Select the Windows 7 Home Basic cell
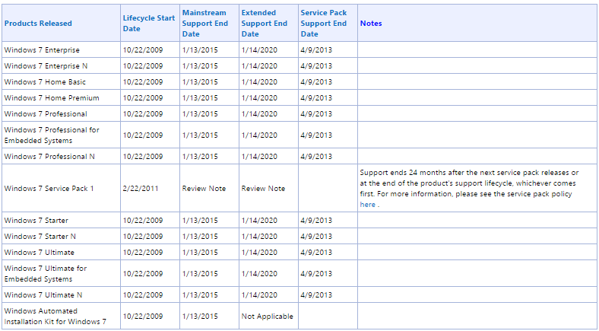Screen dimensions: 599x331 [43, 81]
